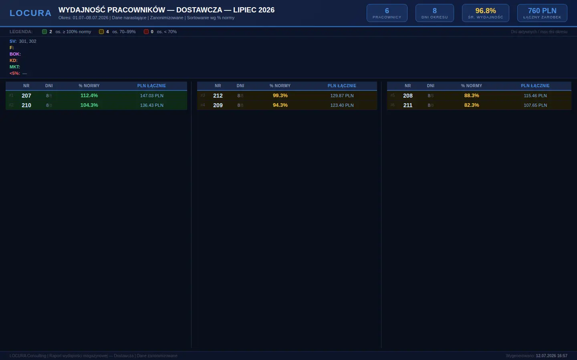Open the 8 Dni okresu stat card
This screenshot has height=360, width=577.
pos(435,13)
